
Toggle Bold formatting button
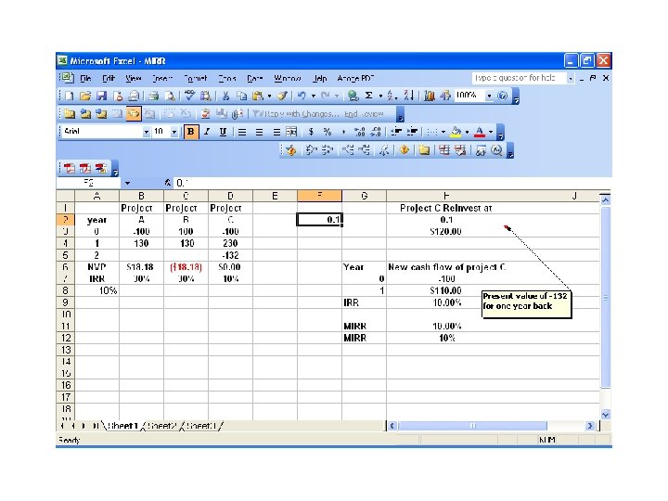190,132
